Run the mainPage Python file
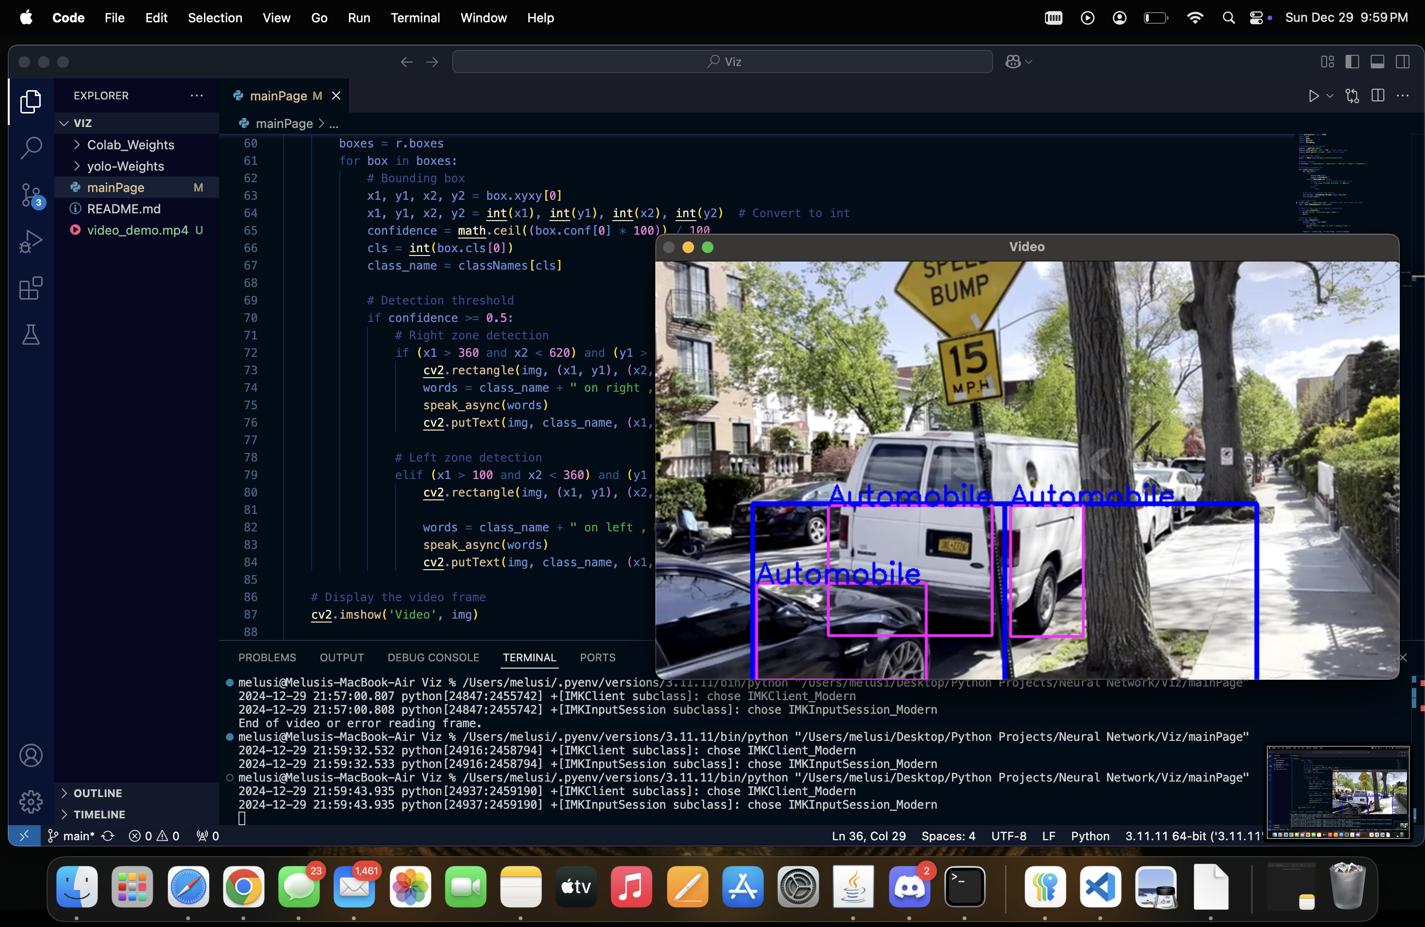1425x927 pixels. tap(1313, 95)
